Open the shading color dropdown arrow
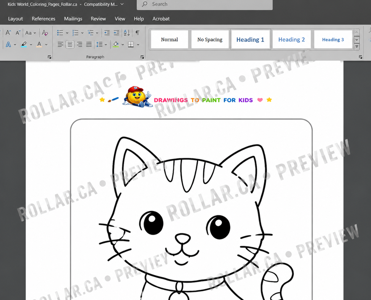The width and height of the screenshot is (371, 300). tap(122, 44)
